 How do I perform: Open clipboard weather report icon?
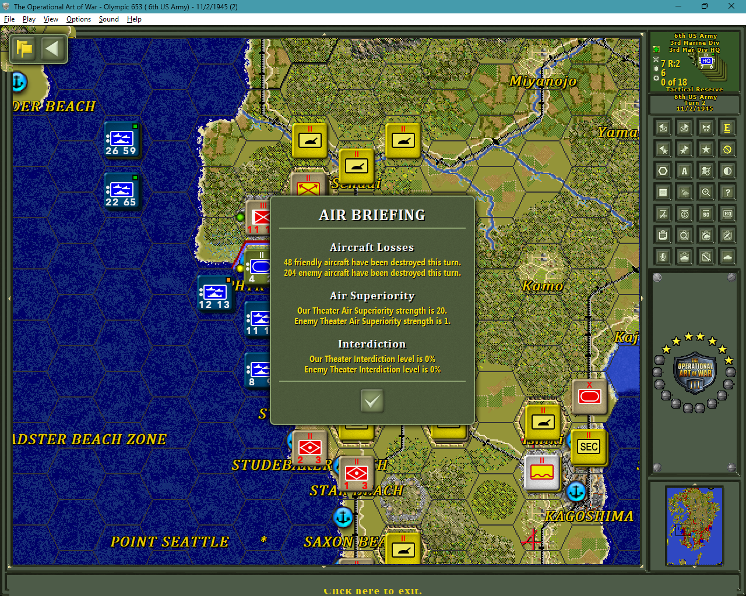pos(706,235)
